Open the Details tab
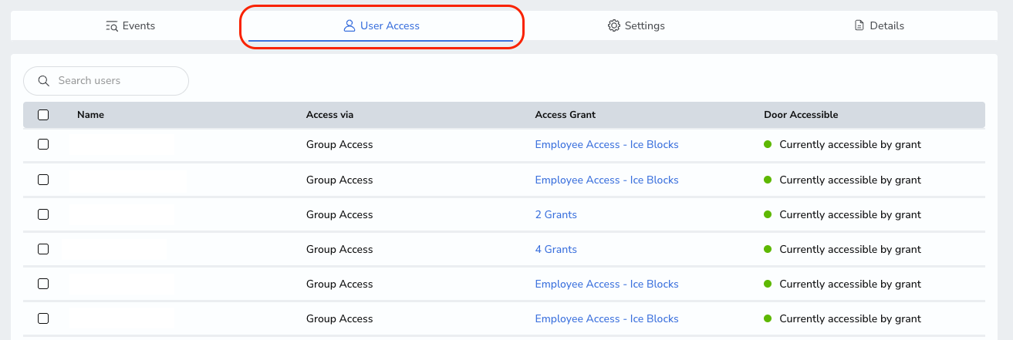Viewport: 1013px width, 340px height. 880,25
